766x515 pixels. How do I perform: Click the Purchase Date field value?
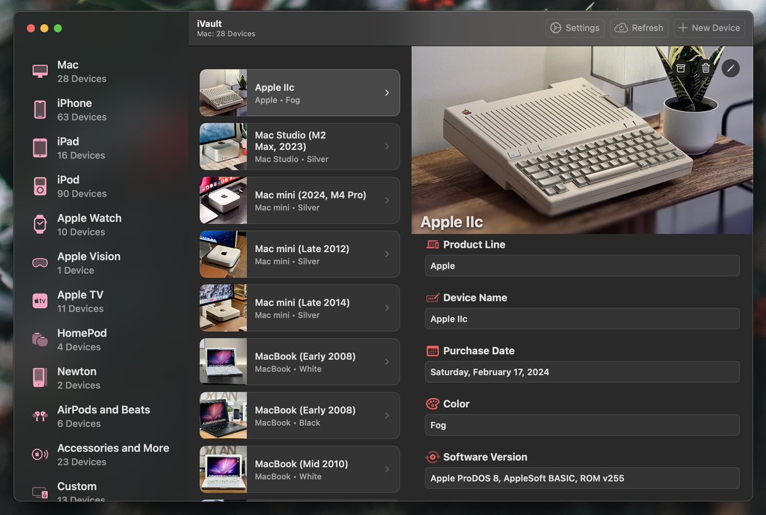(x=582, y=372)
